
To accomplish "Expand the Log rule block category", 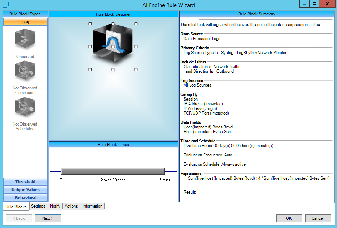I will 25,22.
